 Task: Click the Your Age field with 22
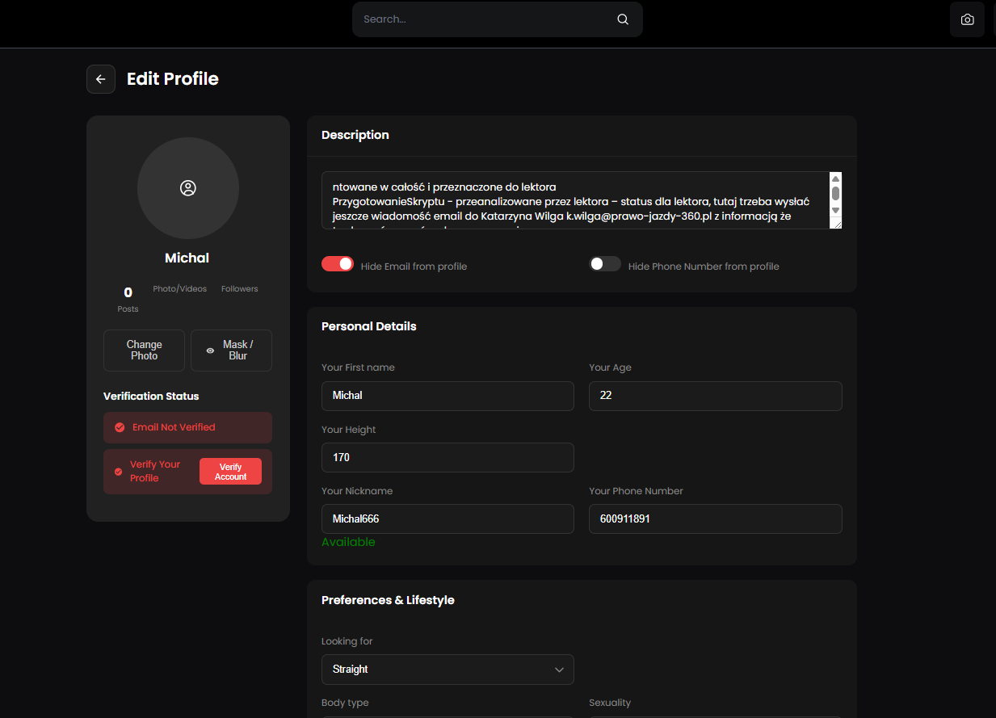point(716,396)
